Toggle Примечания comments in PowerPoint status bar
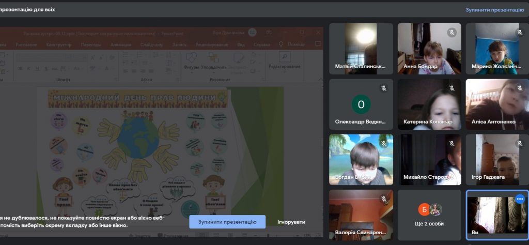The image size is (529, 245). tap(174, 236)
